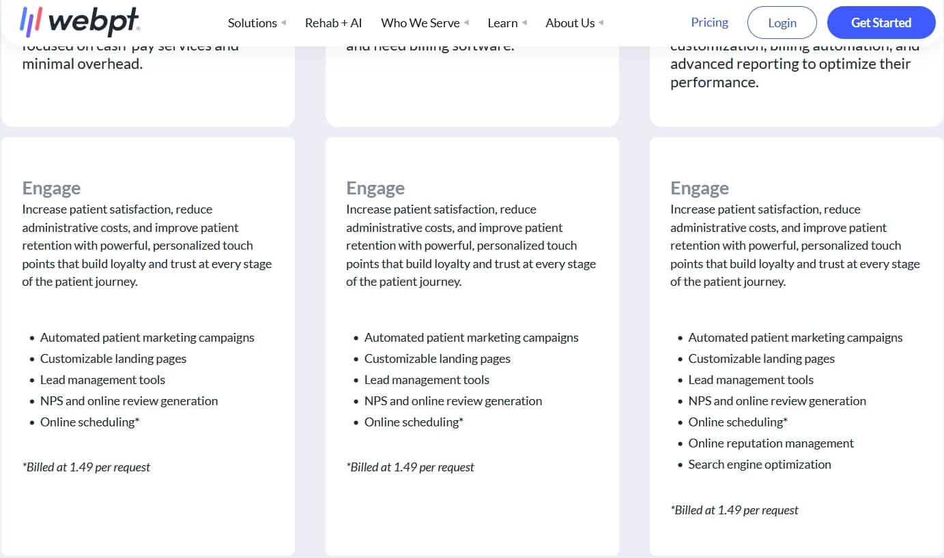Select the Engage heading in the rightmost column
This screenshot has width=944, height=558.
pos(700,188)
